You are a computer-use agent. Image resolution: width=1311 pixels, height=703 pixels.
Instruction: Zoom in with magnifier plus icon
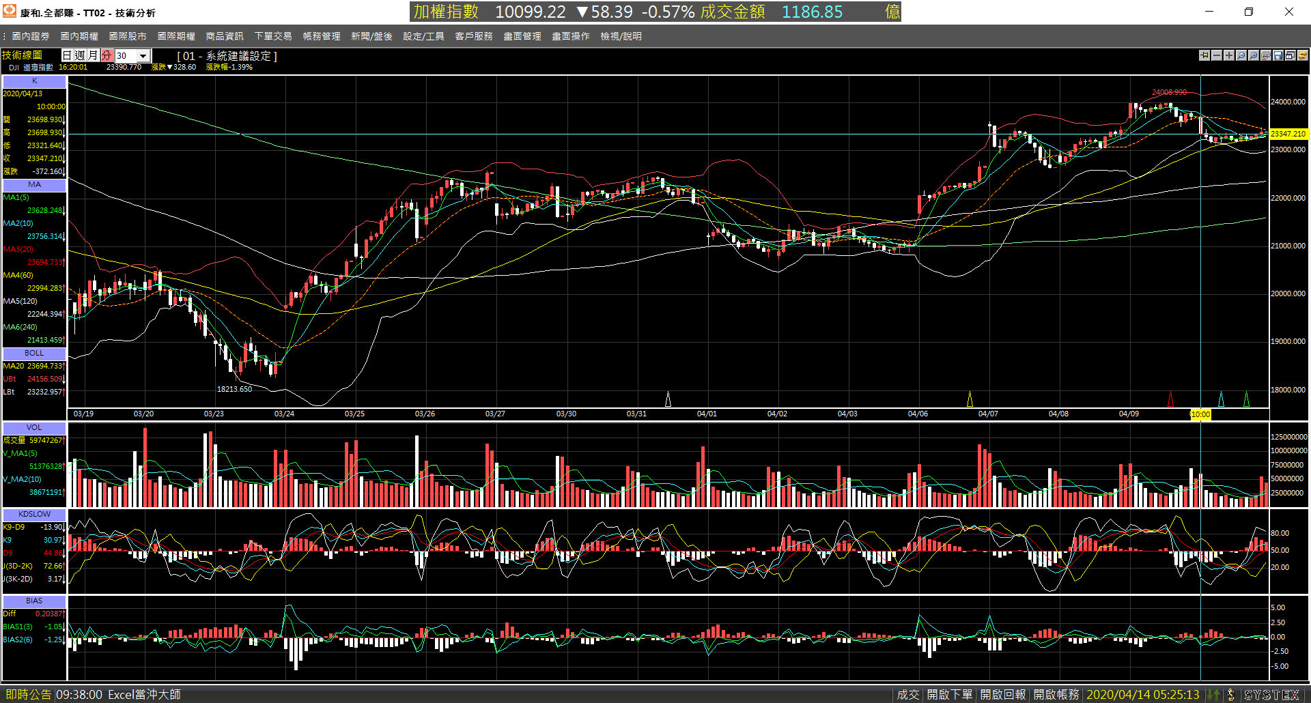click(x=1254, y=55)
